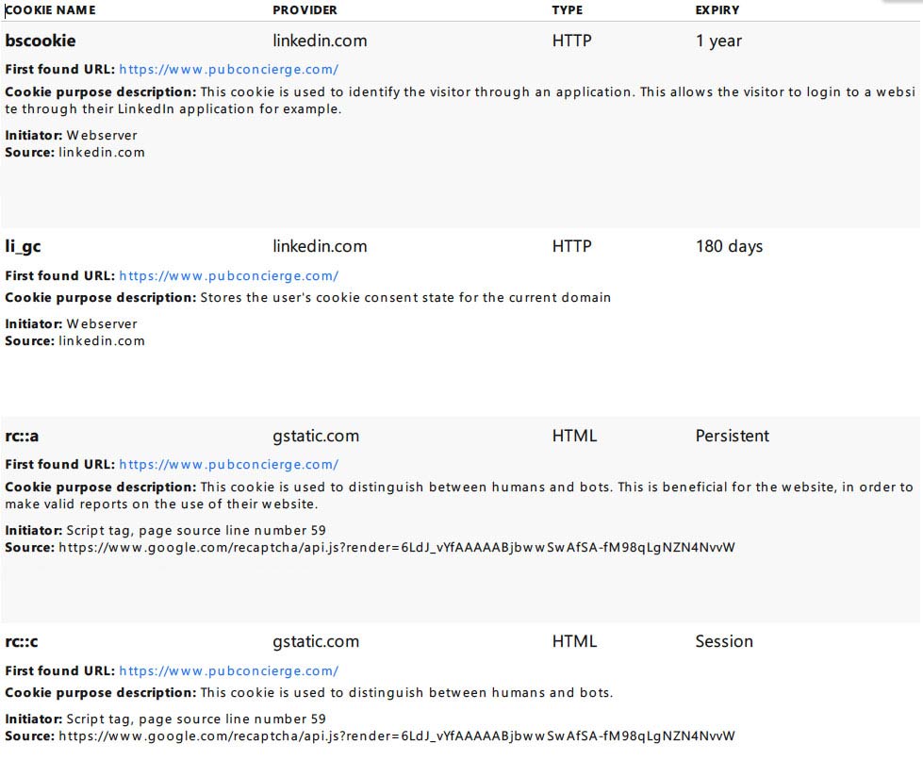Open the bscookie first found URL link

tap(228, 70)
